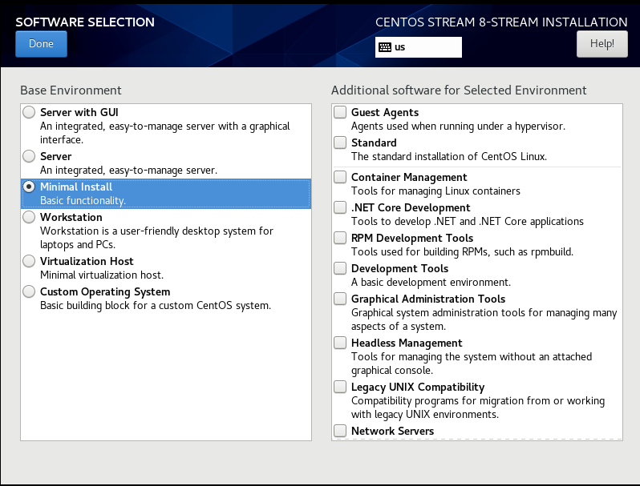The width and height of the screenshot is (640, 486).
Task: Tick the Headless Management checkbox
Action: pos(340,343)
